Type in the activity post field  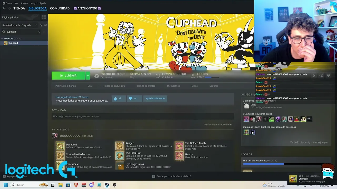coord(143,116)
